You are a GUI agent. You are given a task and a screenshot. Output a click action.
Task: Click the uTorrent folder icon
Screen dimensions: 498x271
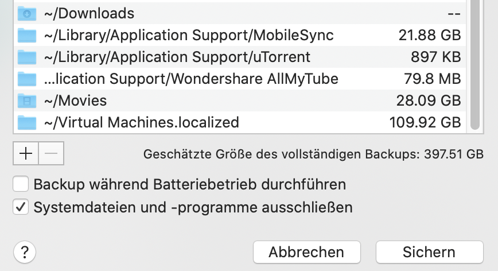pyautogui.click(x=26, y=57)
